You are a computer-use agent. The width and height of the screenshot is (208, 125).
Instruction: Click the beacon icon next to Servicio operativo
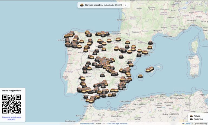82,5
